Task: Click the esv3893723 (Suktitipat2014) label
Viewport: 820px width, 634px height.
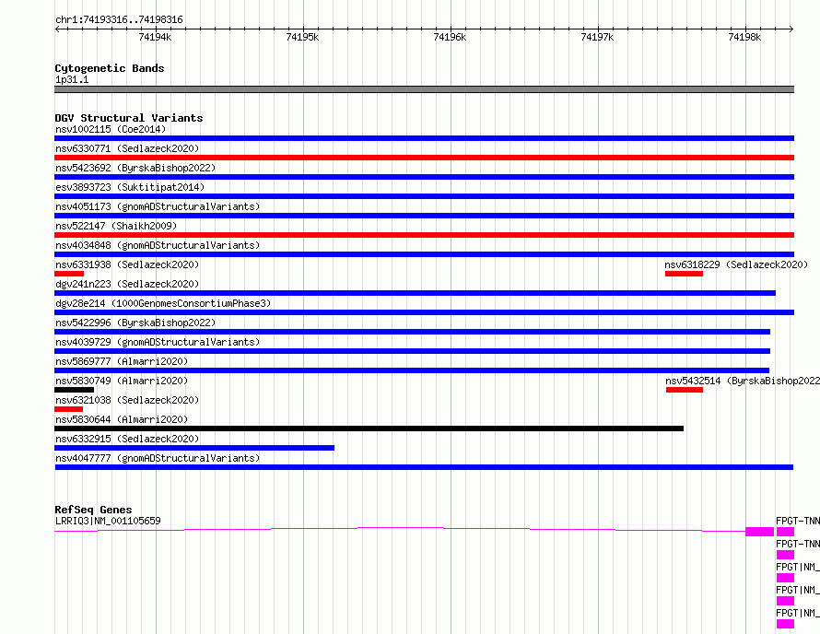Action: pyautogui.click(x=130, y=187)
